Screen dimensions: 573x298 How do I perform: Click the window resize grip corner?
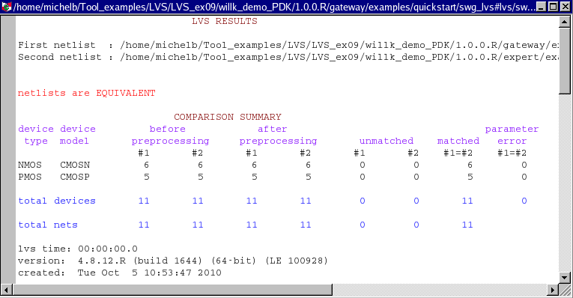pos(565,290)
